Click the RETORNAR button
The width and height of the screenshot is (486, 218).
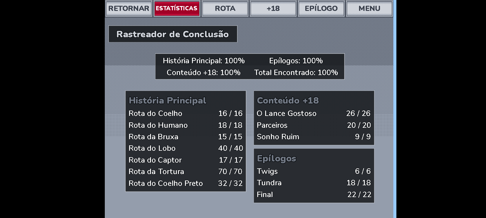coord(128,8)
